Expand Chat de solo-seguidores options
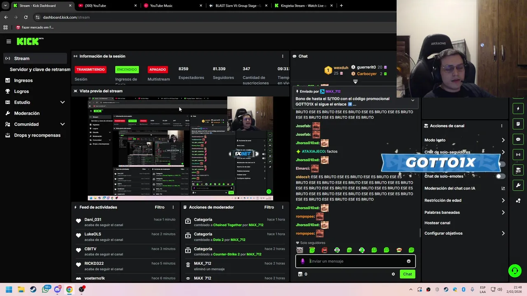The width and height of the screenshot is (527, 296). (503, 152)
